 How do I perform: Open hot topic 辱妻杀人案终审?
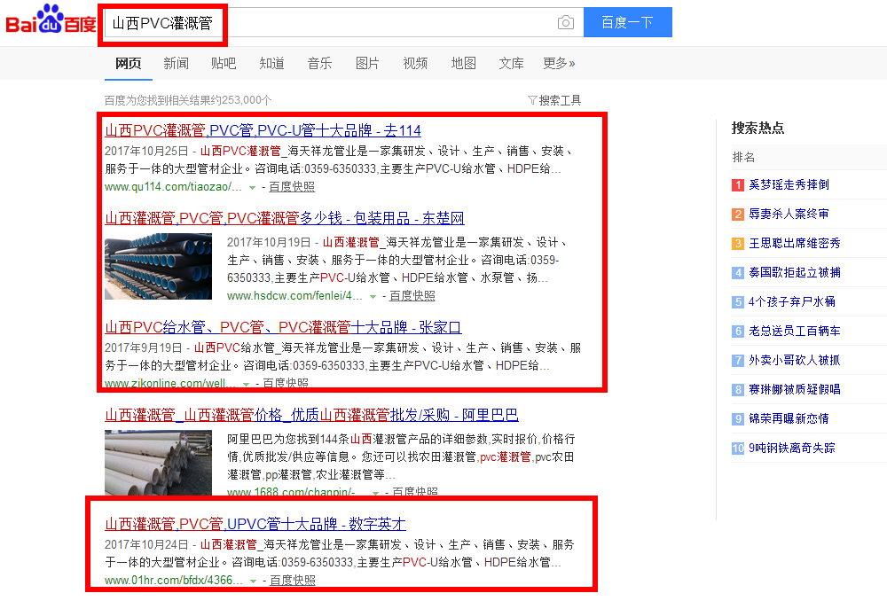[789, 215]
